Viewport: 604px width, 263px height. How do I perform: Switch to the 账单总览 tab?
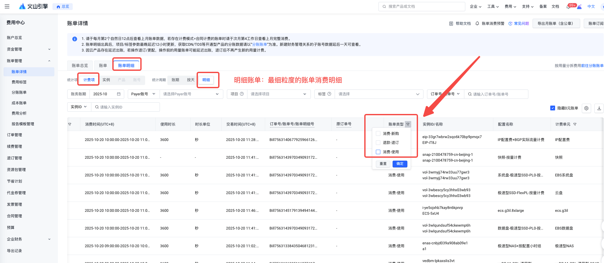click(80, 65)
